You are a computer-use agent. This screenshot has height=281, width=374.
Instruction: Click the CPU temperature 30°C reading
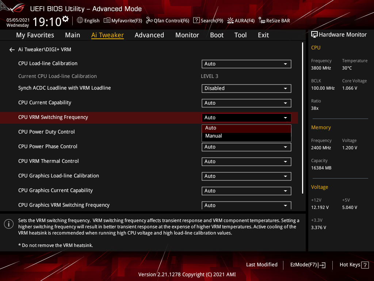[347, 68]
